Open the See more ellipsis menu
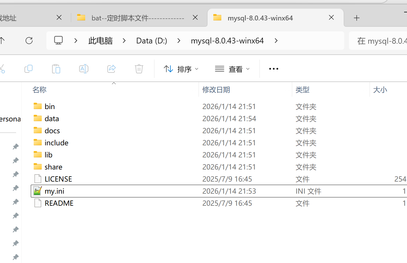 (273, 69)
